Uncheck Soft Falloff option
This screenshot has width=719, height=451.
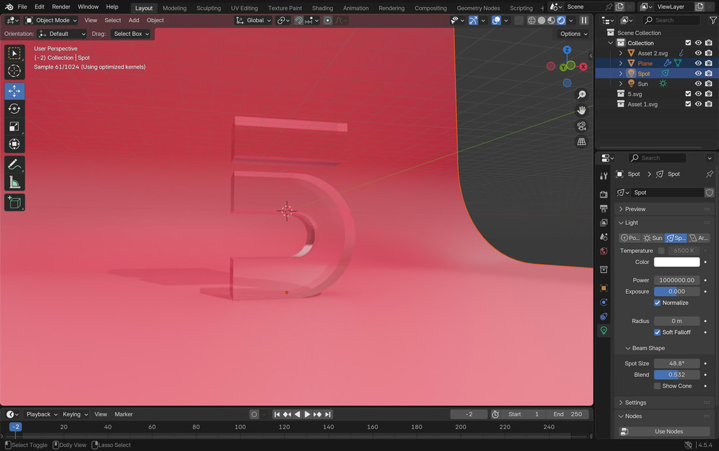(658, 332)
